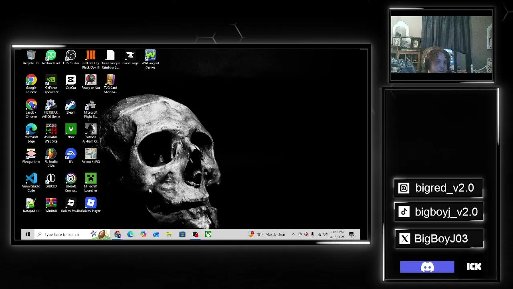Open the clock showing 11:43 PM
The height and width of the screenshot is (289, 513).
[337, 234]
